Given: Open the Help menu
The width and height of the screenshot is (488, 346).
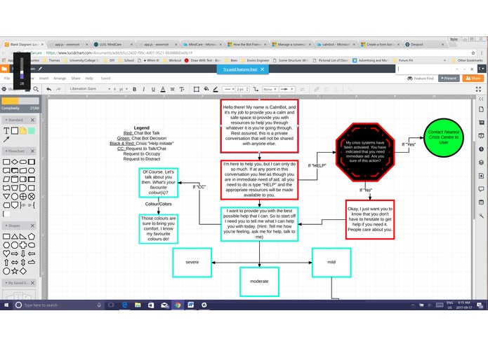Looking at the screenshot, I should (89, 78).
